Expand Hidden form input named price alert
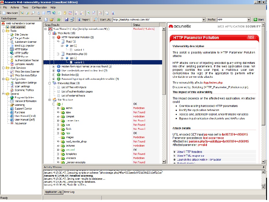 point(54,66)
